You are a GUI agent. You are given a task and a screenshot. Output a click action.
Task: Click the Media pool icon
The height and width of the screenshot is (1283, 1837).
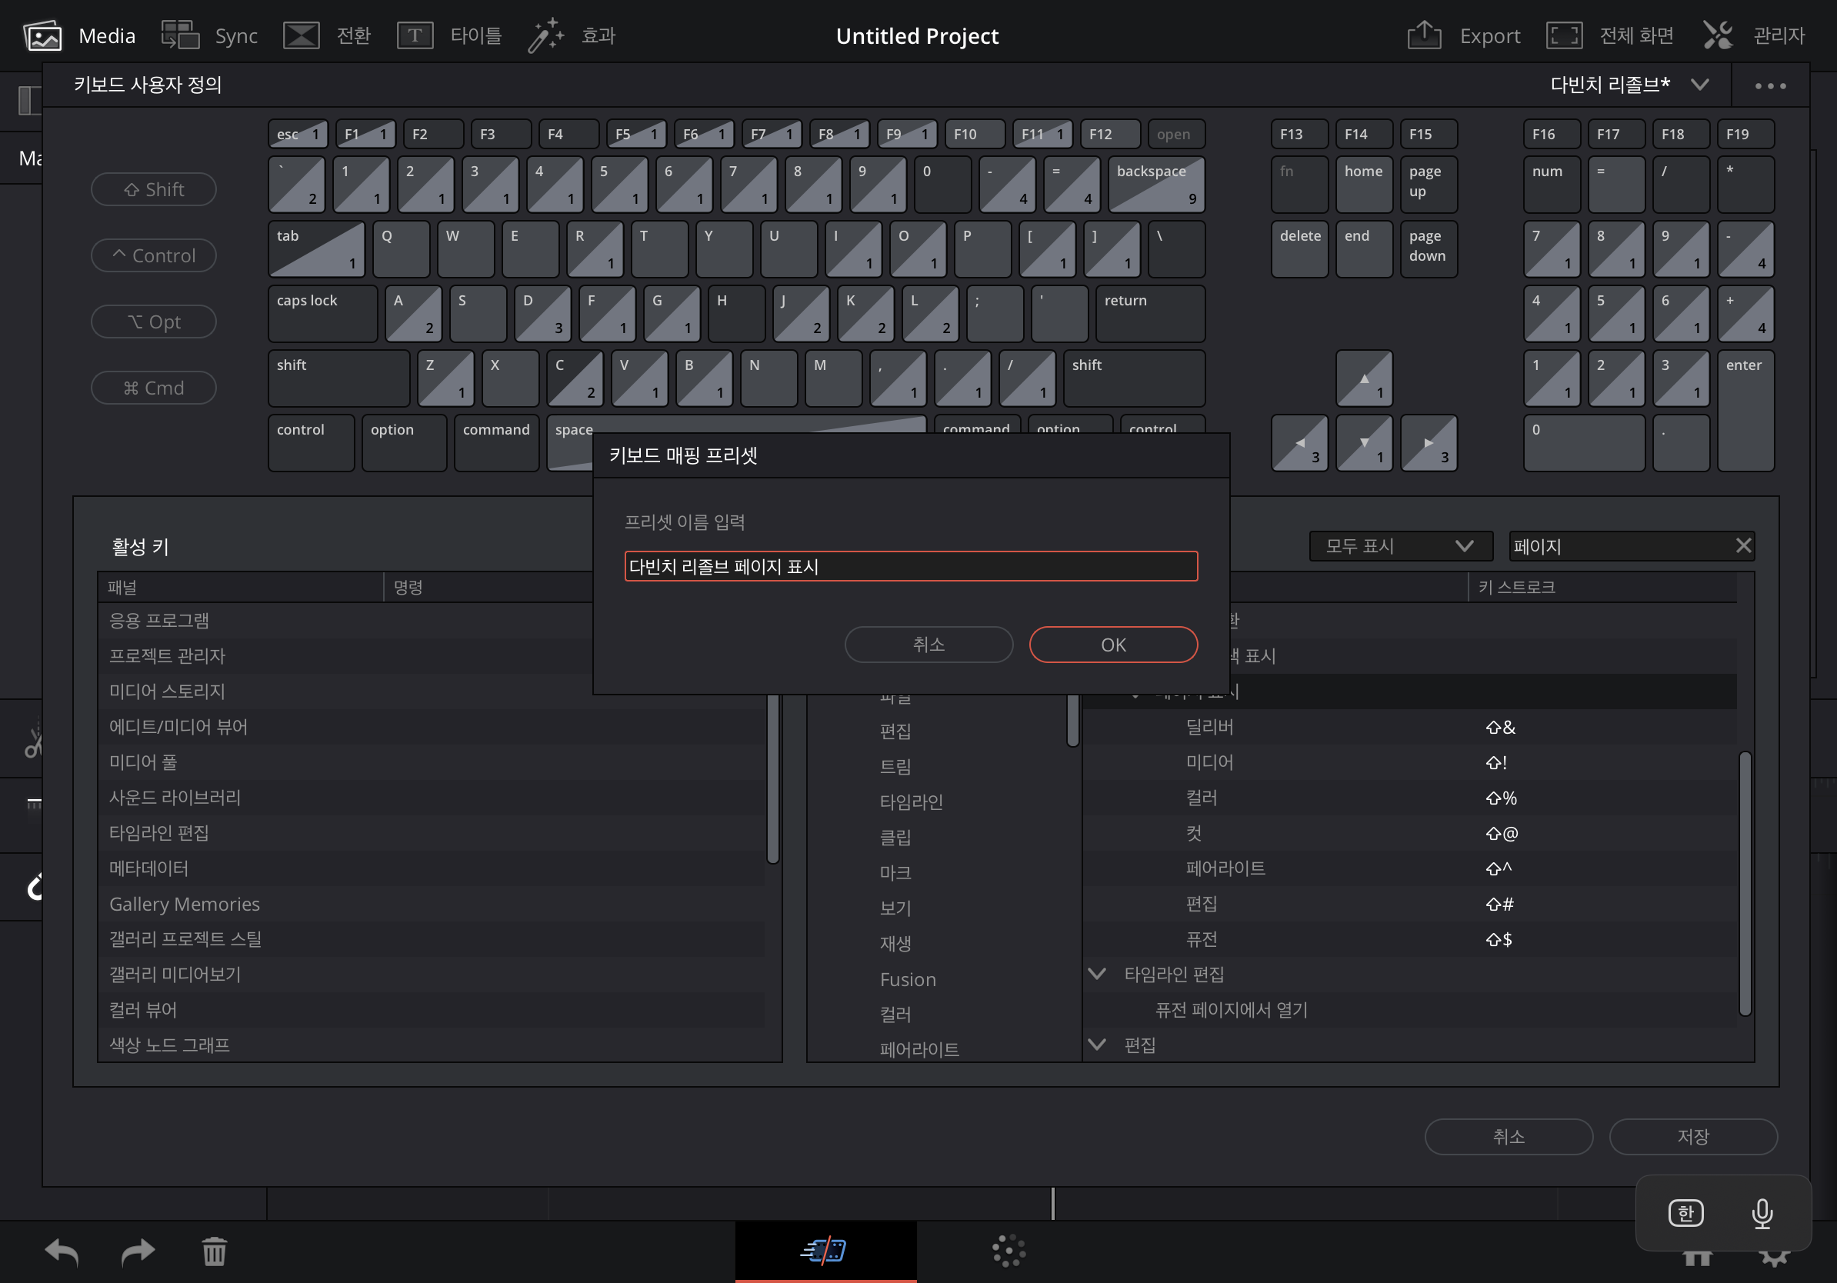click(x=42, y=36)
